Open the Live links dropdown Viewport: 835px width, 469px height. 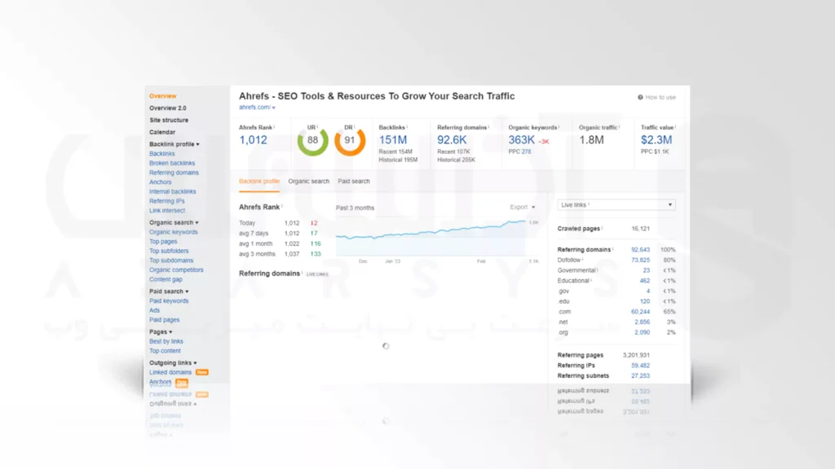pyautogui.click(x=616, y=204)
